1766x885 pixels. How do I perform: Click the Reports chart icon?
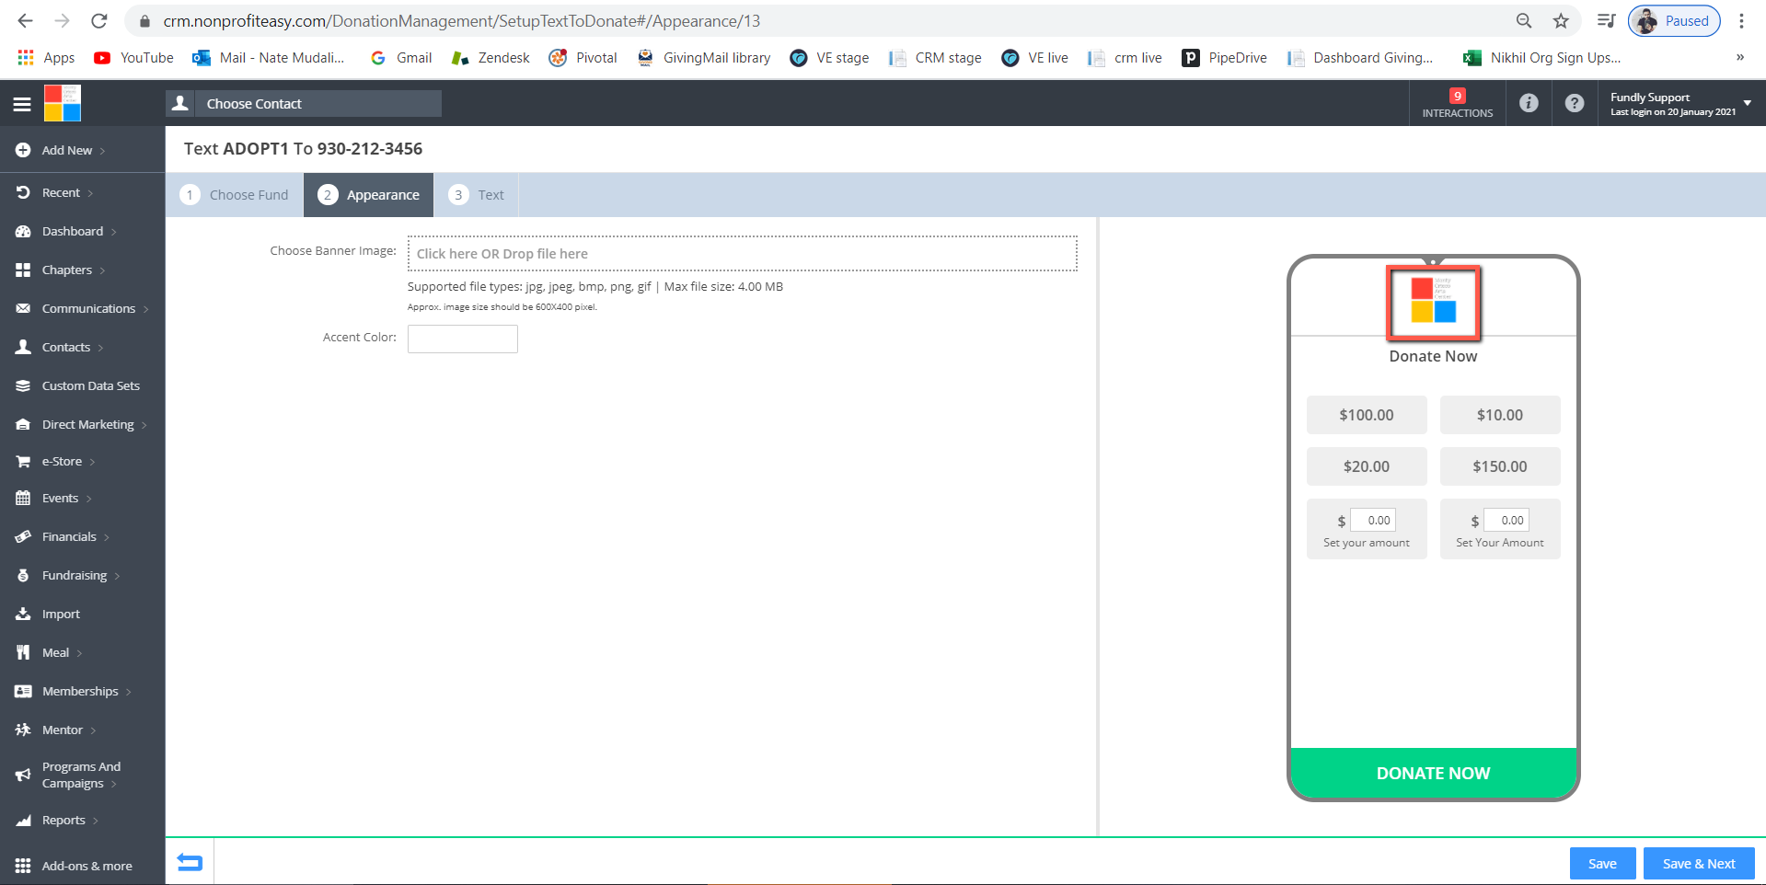pos(23,820)
